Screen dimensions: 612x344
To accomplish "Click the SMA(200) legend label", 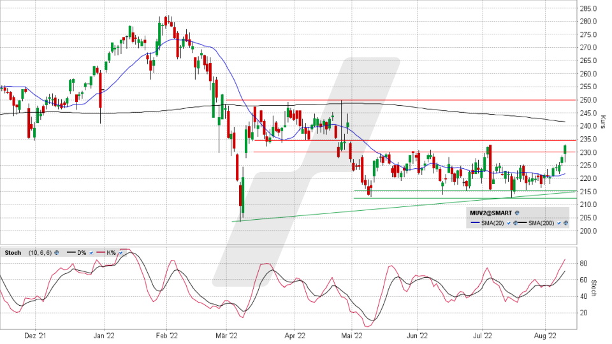I will point(541,223).
